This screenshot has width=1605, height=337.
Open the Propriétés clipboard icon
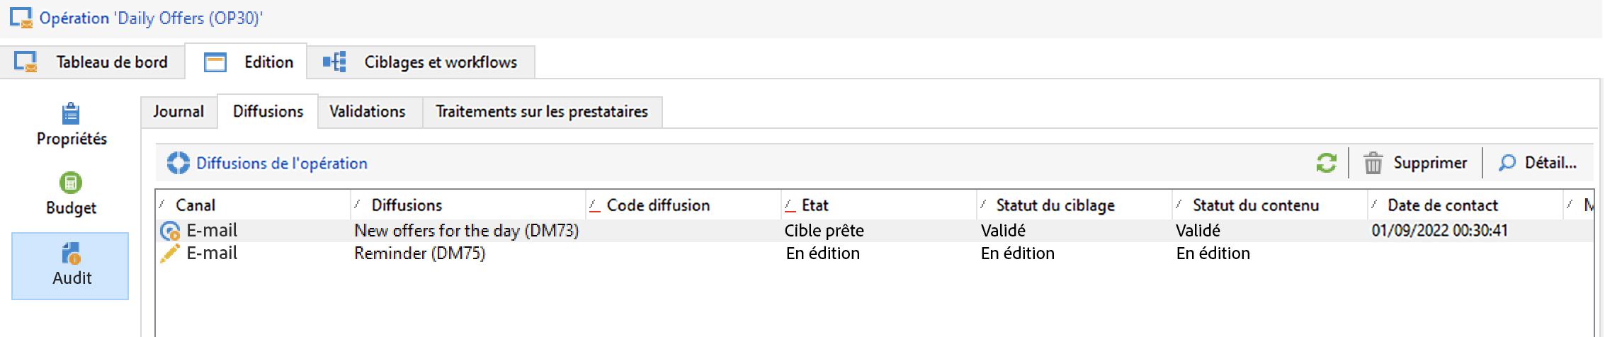pos(71,113)
